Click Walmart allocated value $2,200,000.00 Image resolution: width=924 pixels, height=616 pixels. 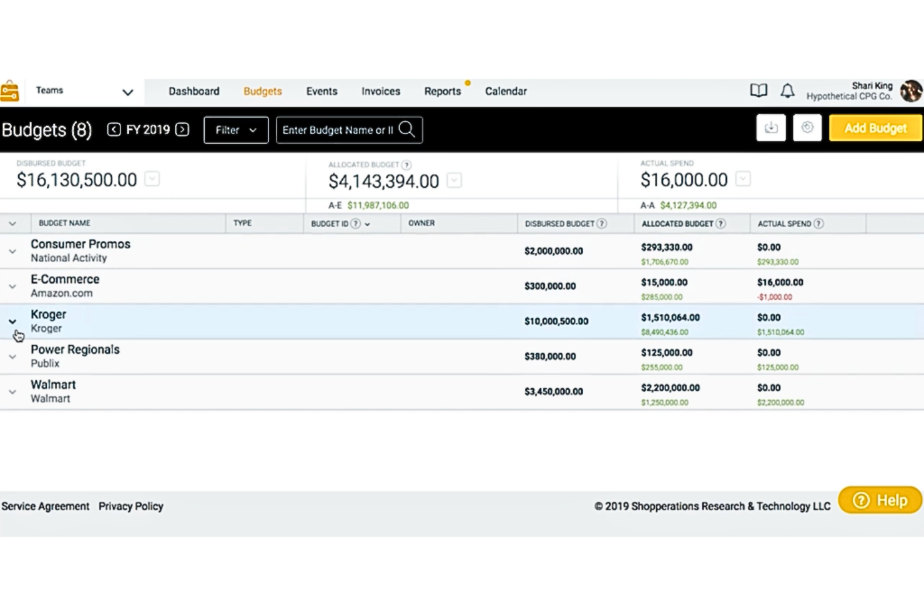click(671, 388)
